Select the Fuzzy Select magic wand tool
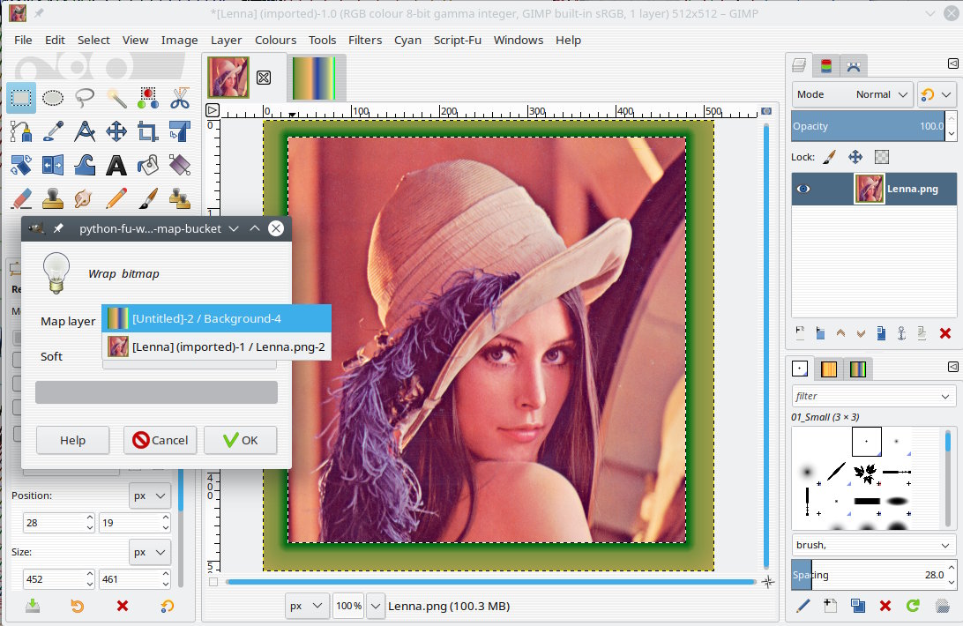 [116, 98]
